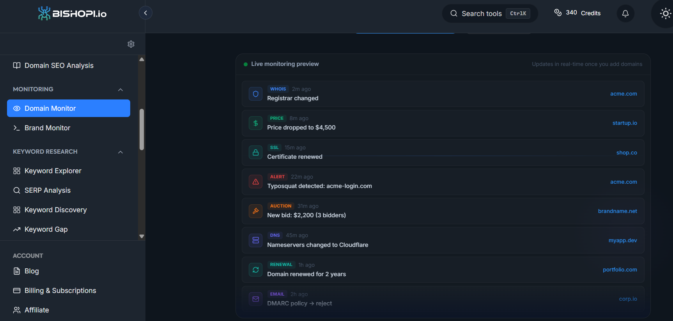Click the search magnifier icon in Search tools
The image size is (673, 321).
click(454, 13)
